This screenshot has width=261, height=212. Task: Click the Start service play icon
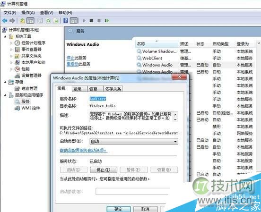pos(84,21)
